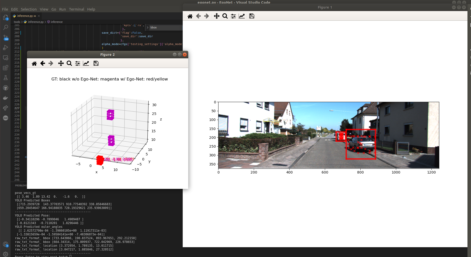This screenshot has width=471, height=257.
Task: Open the Accounts badge showing 2 notifications
Action: (x=6, y=244)
